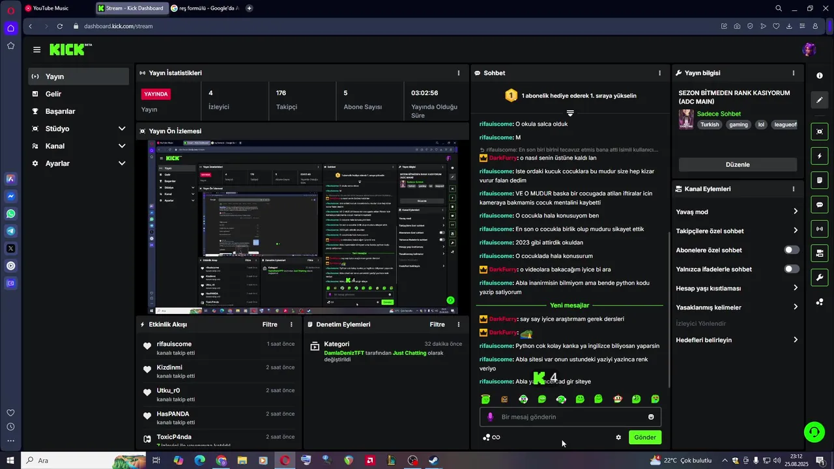Screen dimensions: 834x469
Task: Open the emoji picker in the message box
Action: point(651,417)
